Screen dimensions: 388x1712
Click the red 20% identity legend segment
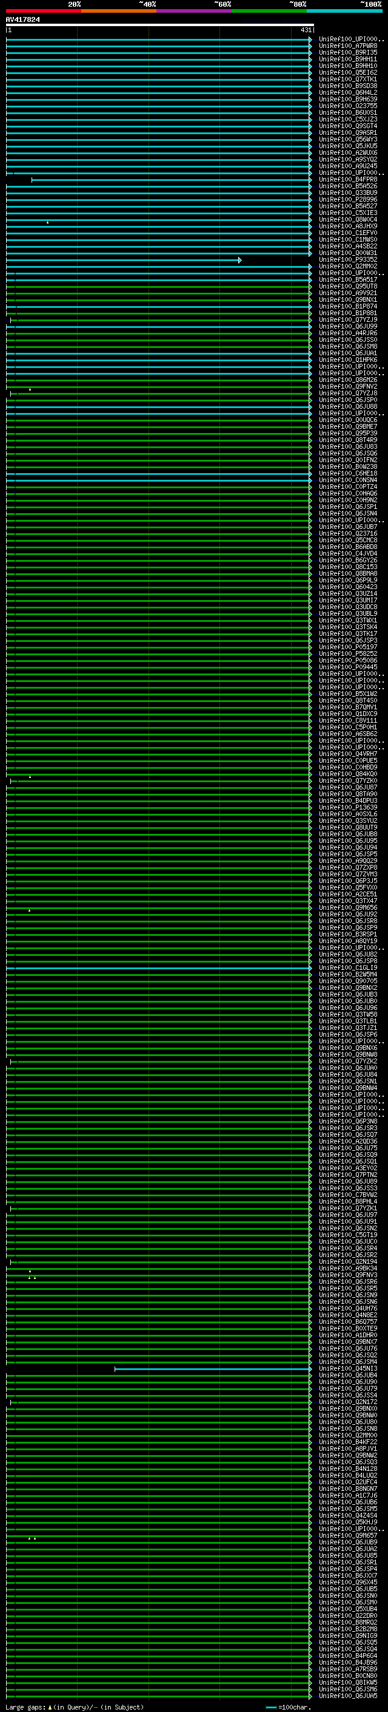pyautogui.click(x=43, y=11)
